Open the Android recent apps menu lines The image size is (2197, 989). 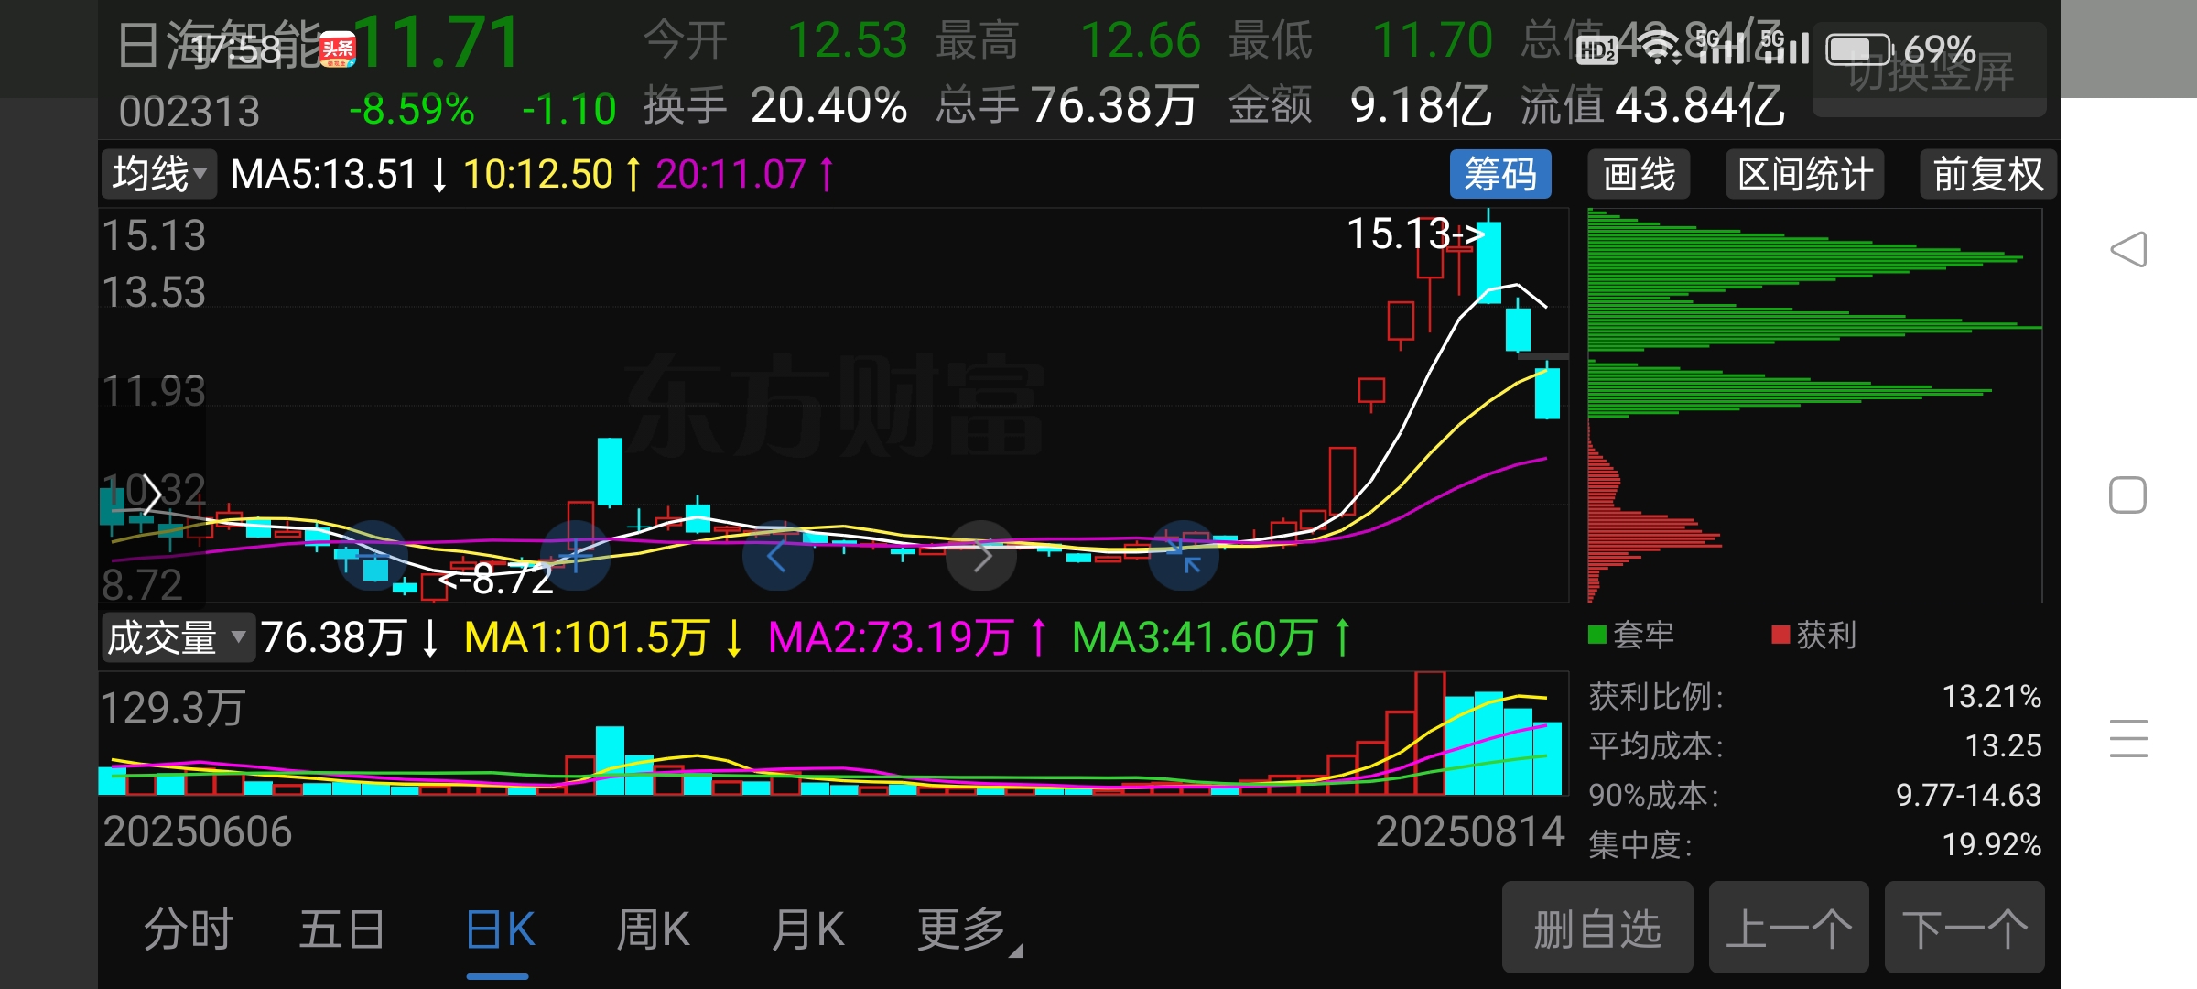coord(2128,738)
